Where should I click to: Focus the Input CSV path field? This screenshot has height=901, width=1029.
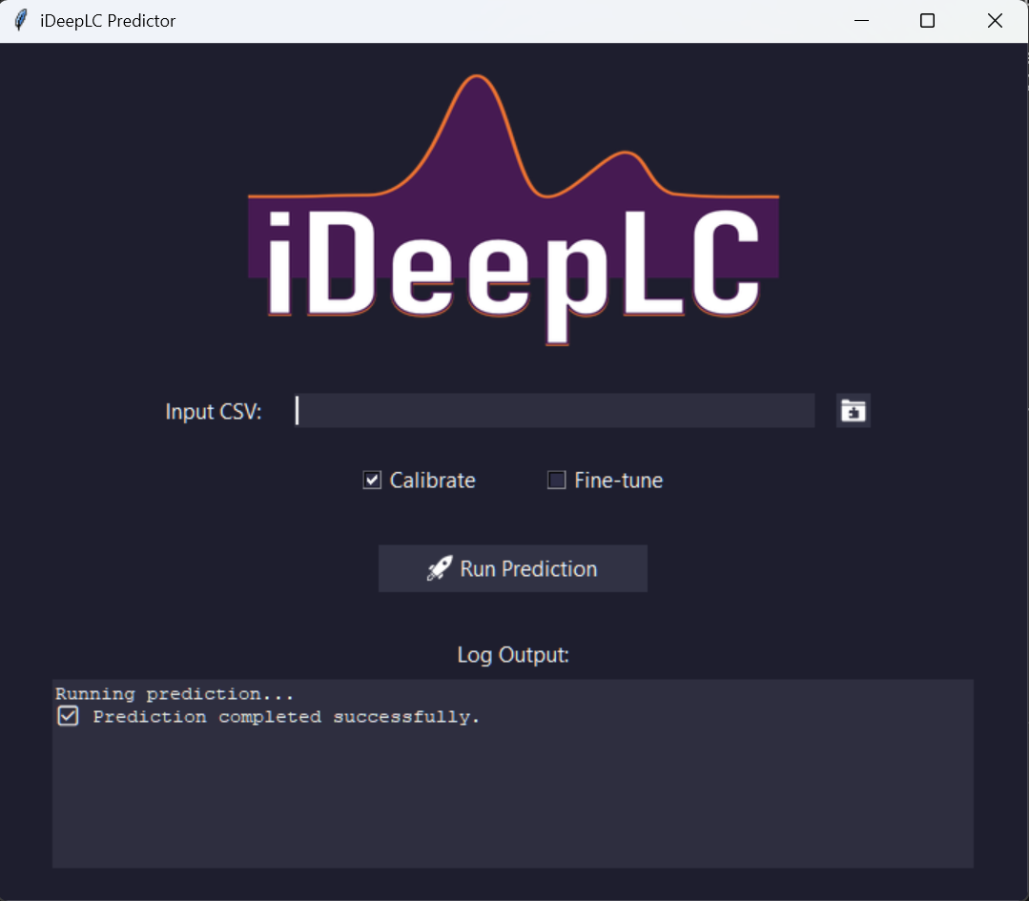pos(554,411)
